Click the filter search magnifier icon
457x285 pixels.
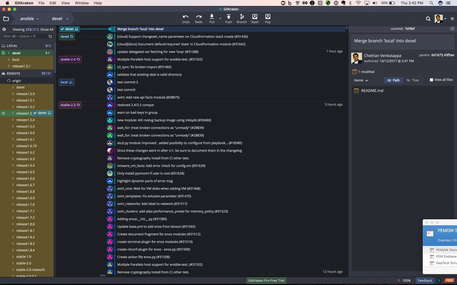pos(50,36)
